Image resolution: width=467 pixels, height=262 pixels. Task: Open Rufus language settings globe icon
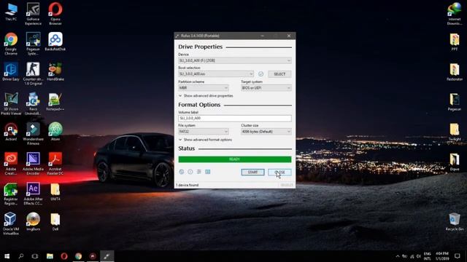coord(182,172)
